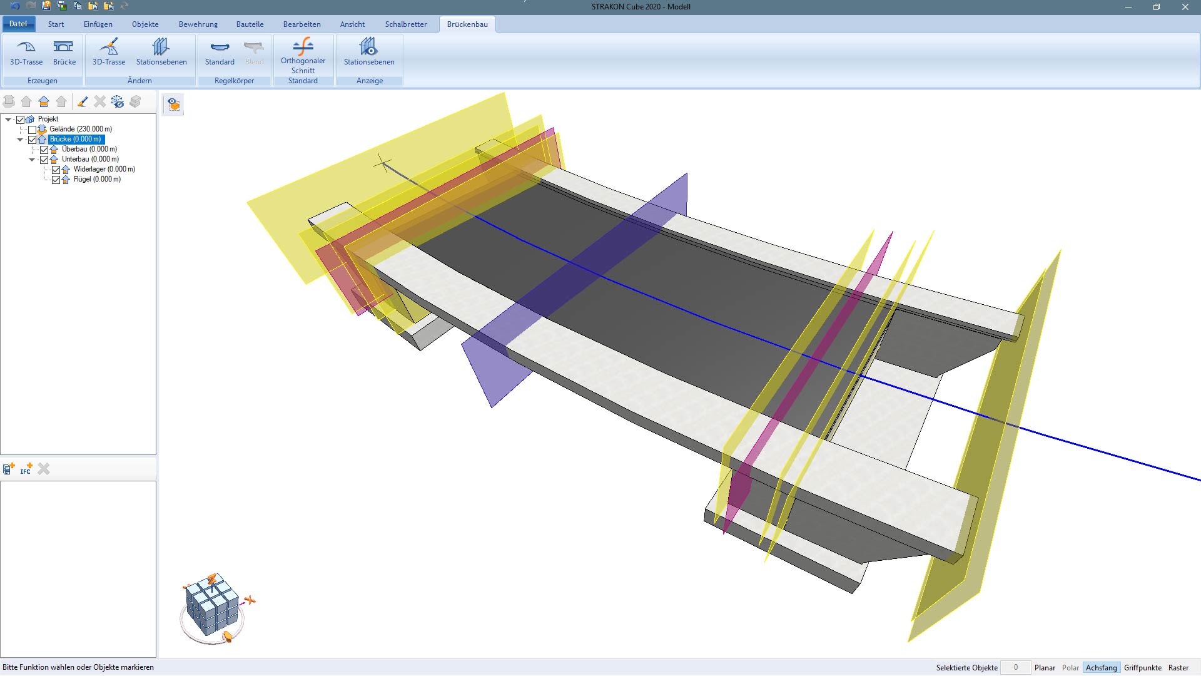Select the Gelände (230.000 m) tree row
This screenshot has height=676, width=1201.
[x=81, y=129]
